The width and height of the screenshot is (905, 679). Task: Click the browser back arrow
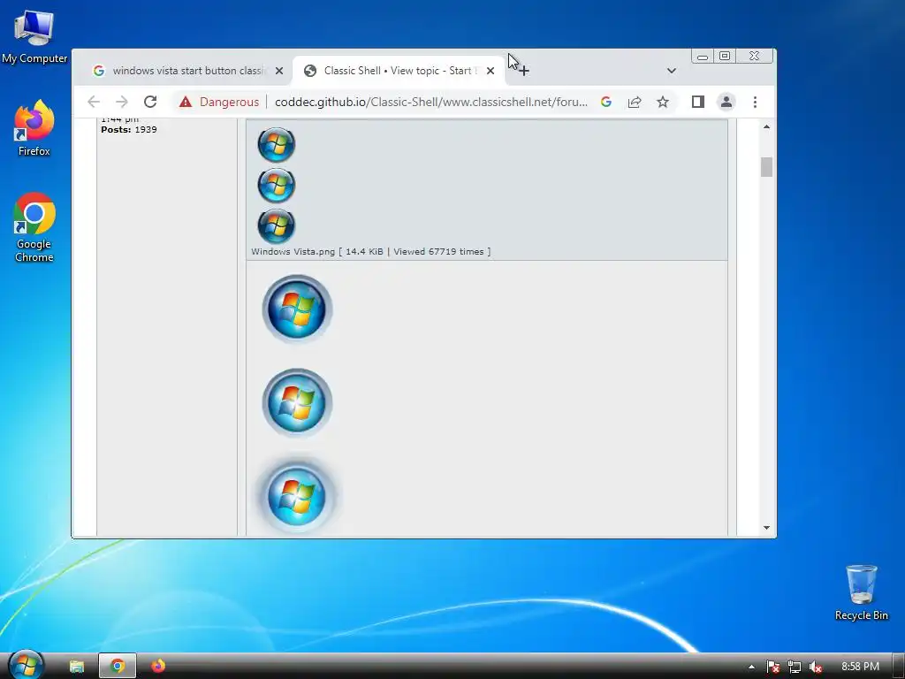tap(94, 103)
